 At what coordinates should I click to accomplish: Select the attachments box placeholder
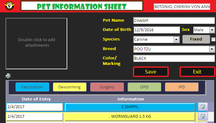36,44
